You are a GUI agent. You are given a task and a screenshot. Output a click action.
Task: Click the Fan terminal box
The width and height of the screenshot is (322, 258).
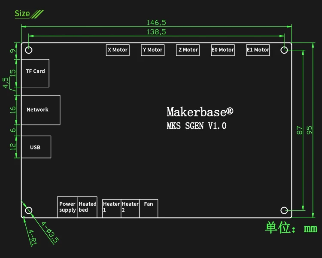click(149, 208)
